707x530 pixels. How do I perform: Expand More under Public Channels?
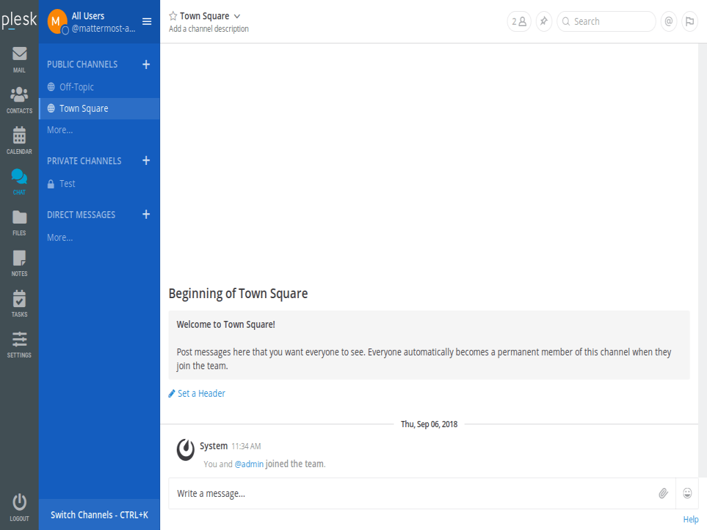tap(60, 130)
